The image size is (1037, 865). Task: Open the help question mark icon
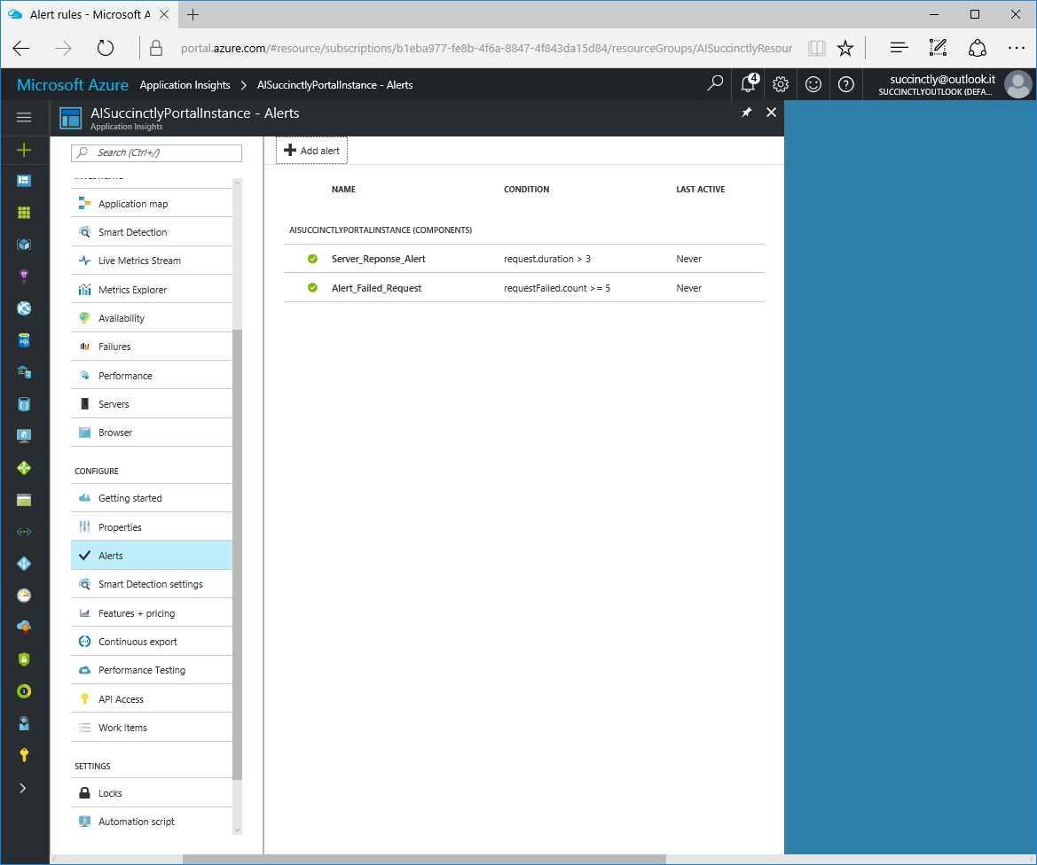[x=846, y=84]
